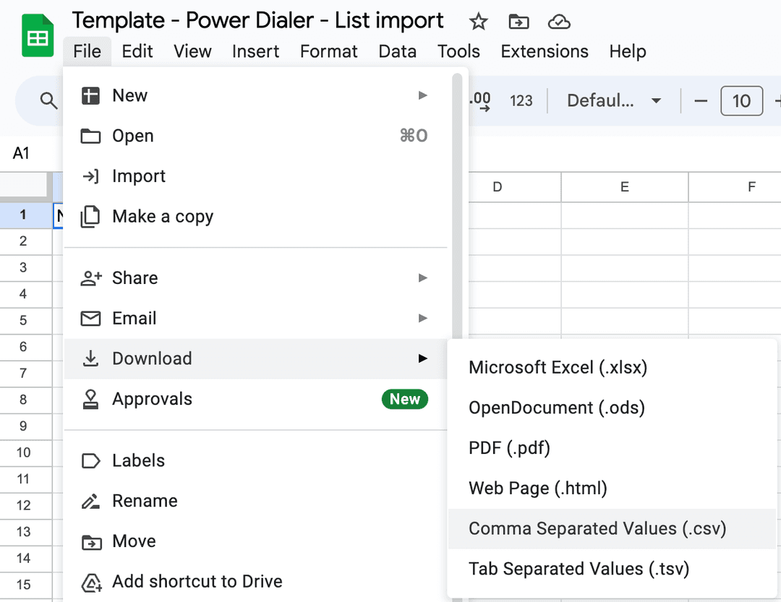Open the Default font dropdown
Screen dimensions: 781x602
point(613,100)
